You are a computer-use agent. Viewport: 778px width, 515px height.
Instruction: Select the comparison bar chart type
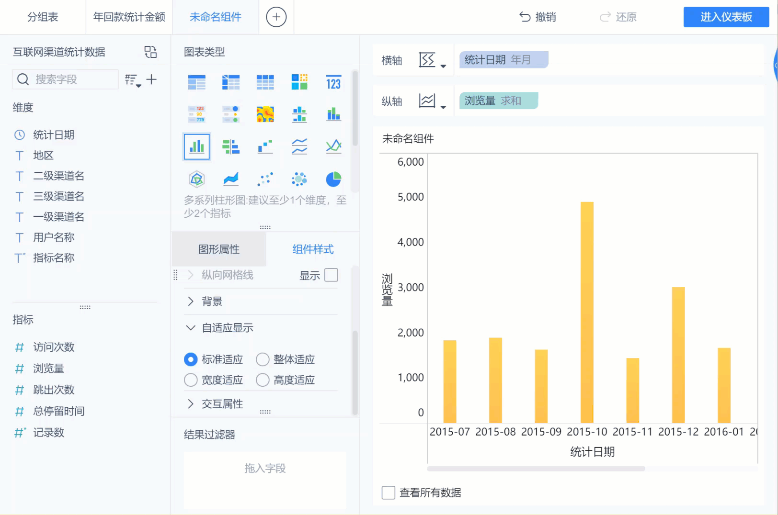click(x=231, y=146)
